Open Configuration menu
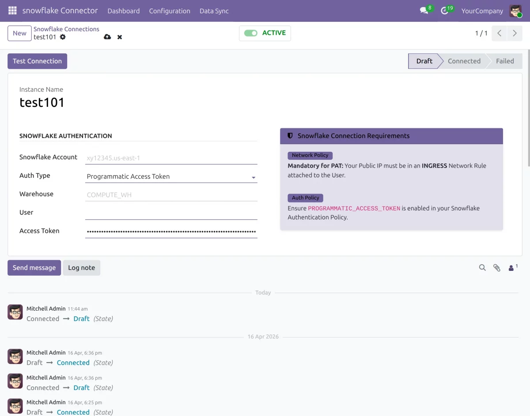This screenshot has width=530, height=416. click(x=170, y=11)
